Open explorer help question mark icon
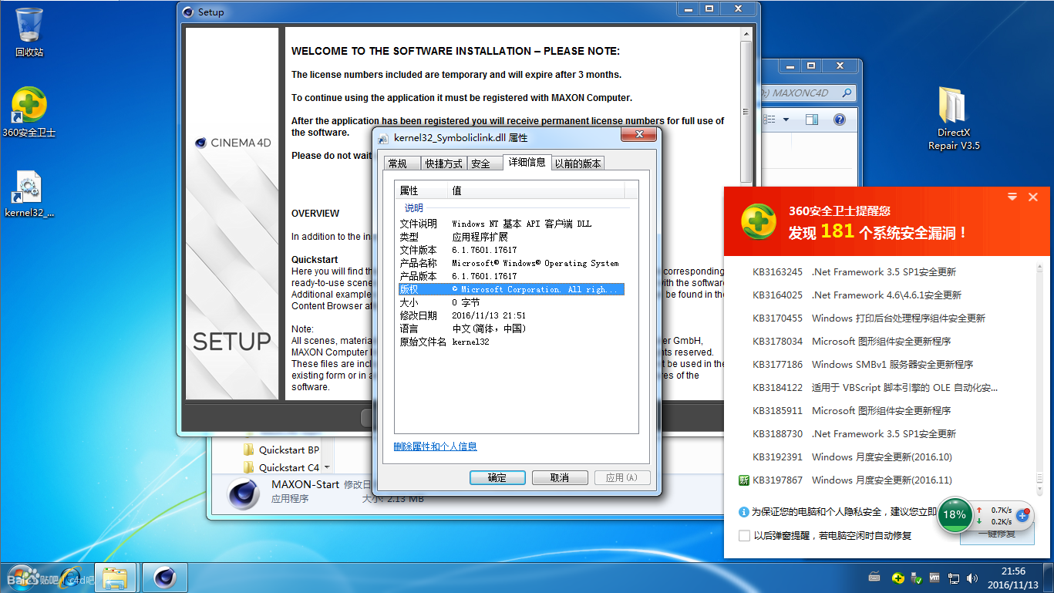The width and height of the screenshot is (1054, 593). (840, 120)
